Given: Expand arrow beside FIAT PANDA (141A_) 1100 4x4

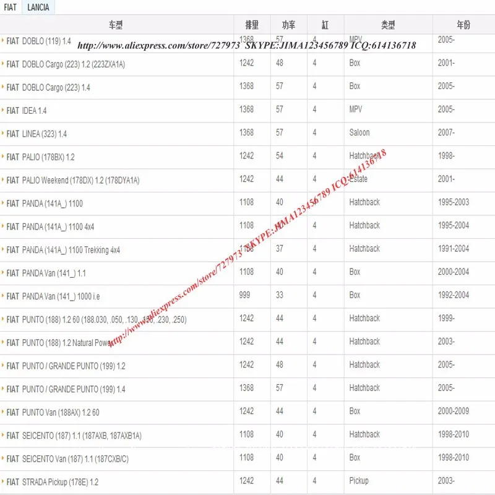Looking at the screenshot, I should click(2, 226).
